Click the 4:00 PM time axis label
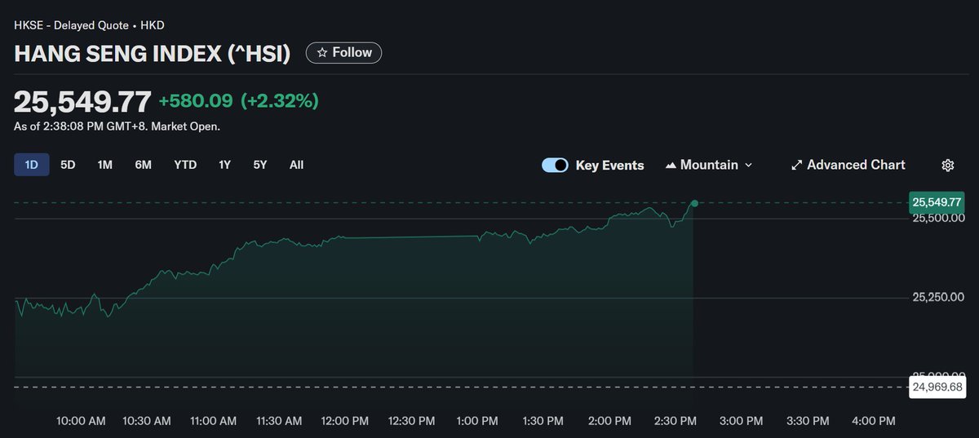Image resolution: width=979 pixels, height=438 pixels. tap(874, 421)
